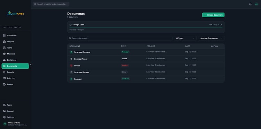Screen dimensions: 261x129
Task: Focus the Search document field
Action: (120, 38)
